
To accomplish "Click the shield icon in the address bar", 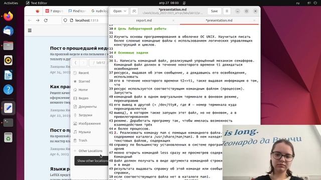I will click(65, 20).
